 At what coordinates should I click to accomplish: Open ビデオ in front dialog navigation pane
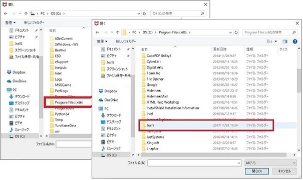pos(108,141)
